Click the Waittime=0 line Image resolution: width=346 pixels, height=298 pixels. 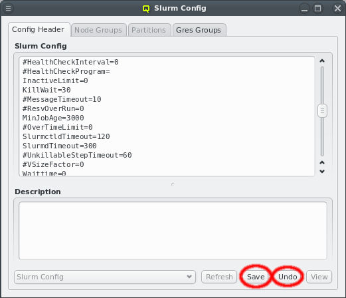[x=44, y=173]
